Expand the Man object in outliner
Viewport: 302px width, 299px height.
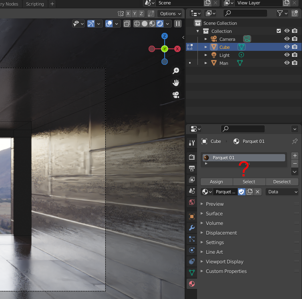pyautogui.click(x=206, y=63)
